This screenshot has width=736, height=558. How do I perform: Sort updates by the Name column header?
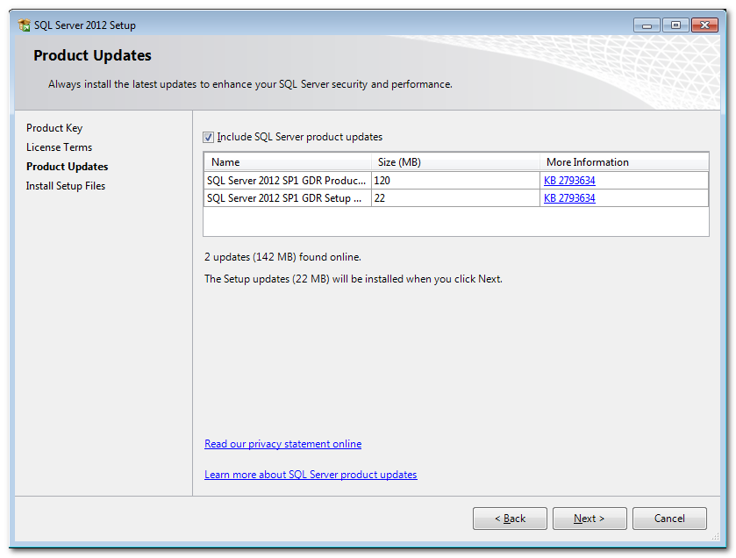tap(287, 162)
